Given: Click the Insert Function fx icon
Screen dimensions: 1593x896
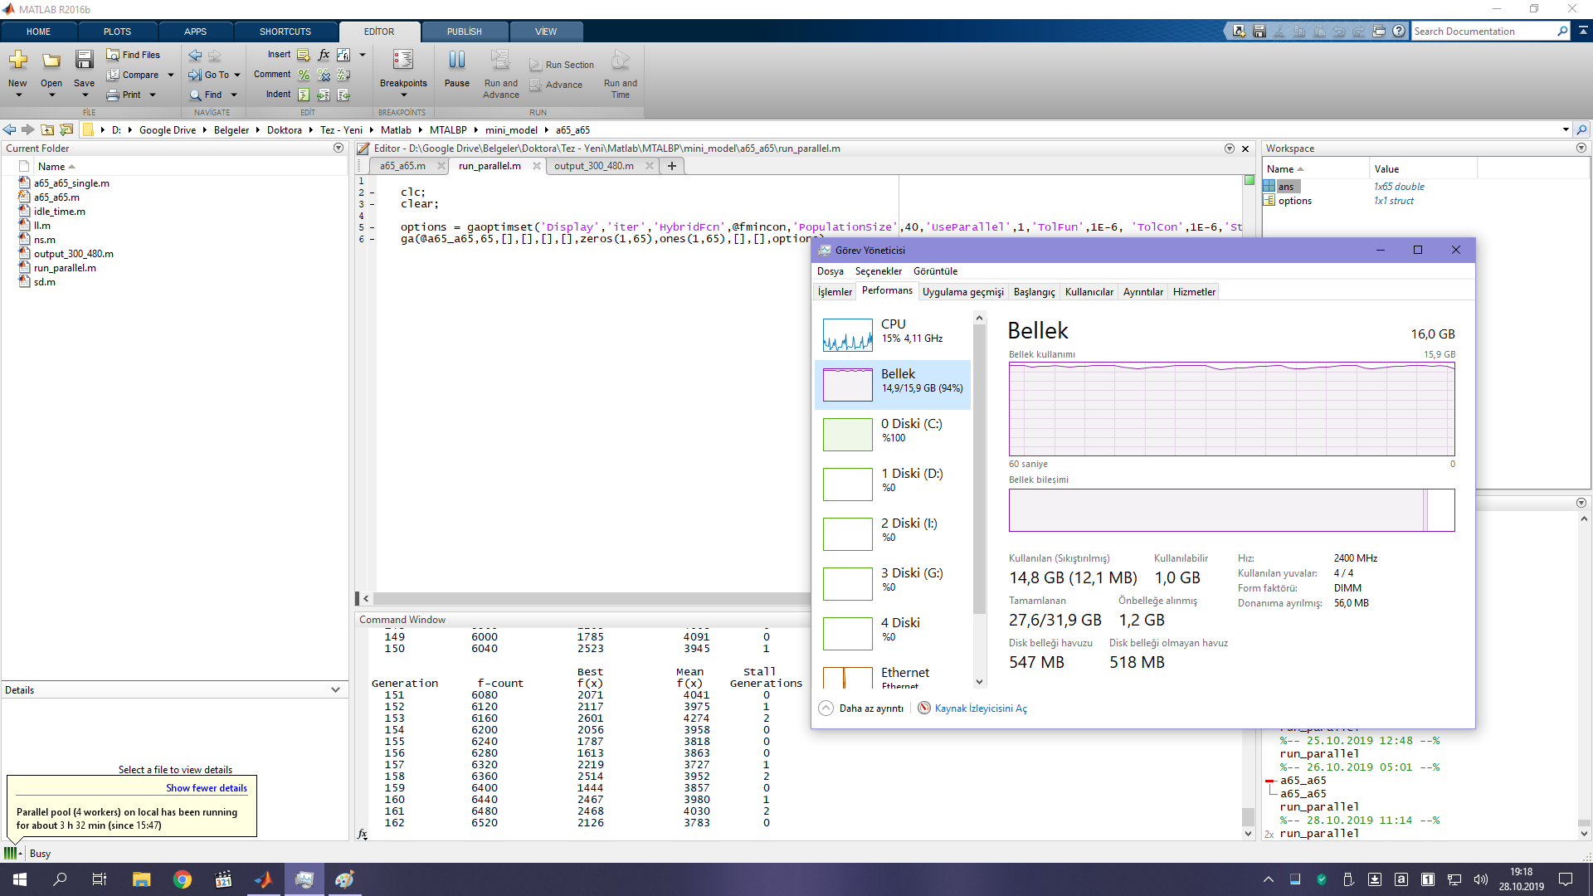Looking at the screenshot, I should [x=324, y=55].
